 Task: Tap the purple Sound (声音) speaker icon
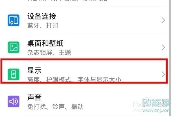point(14,101)
